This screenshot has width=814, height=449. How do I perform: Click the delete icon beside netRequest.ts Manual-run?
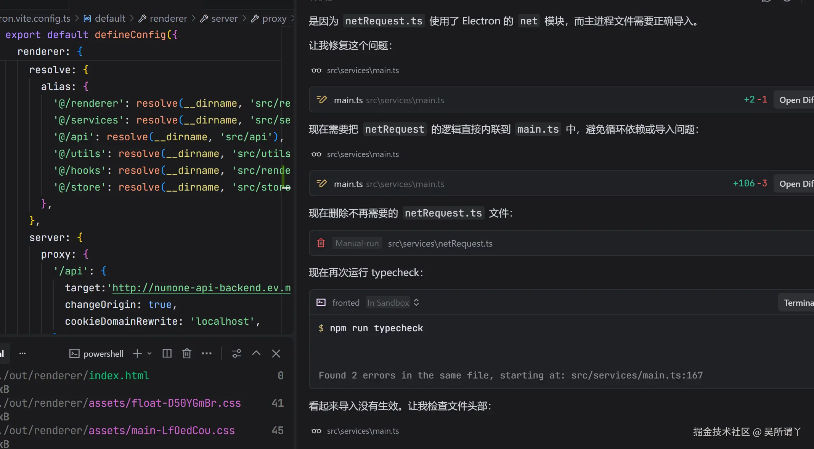[321, 243]
